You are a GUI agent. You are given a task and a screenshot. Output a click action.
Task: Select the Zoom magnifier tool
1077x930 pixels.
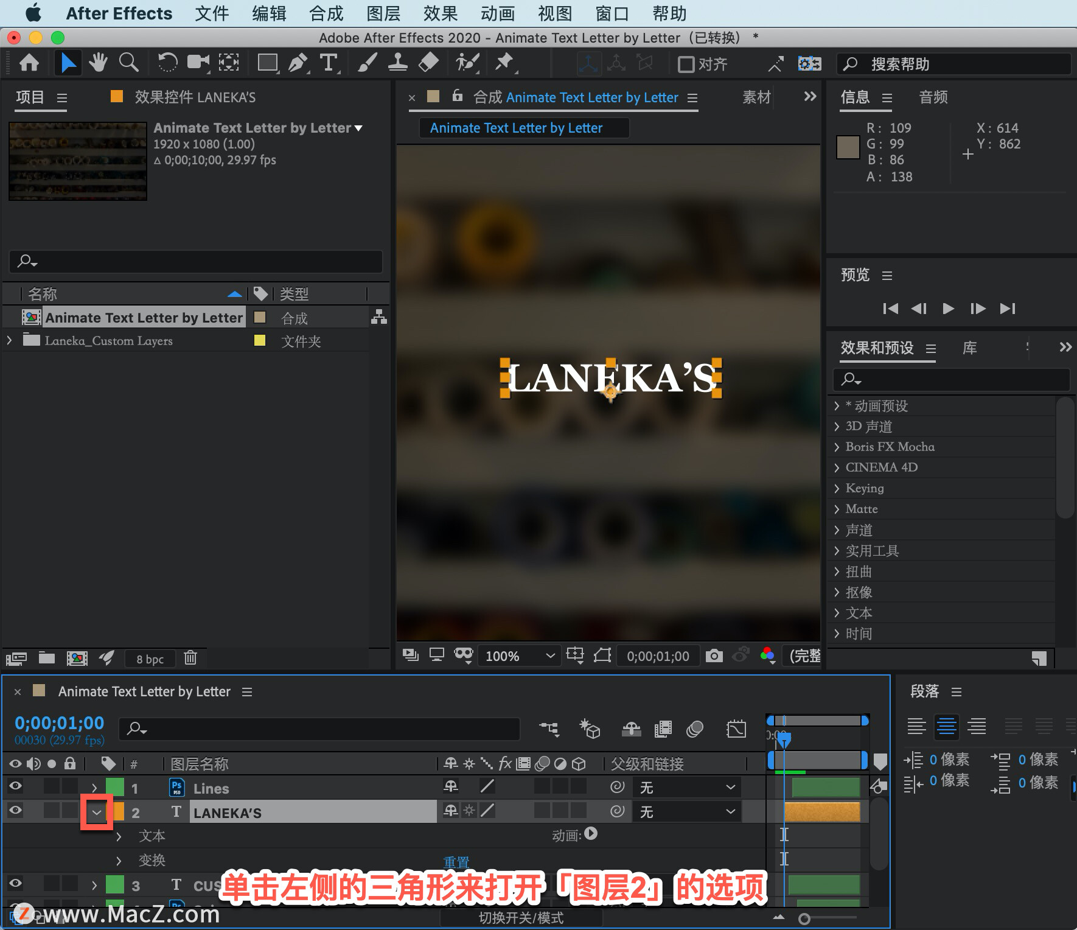128,63
